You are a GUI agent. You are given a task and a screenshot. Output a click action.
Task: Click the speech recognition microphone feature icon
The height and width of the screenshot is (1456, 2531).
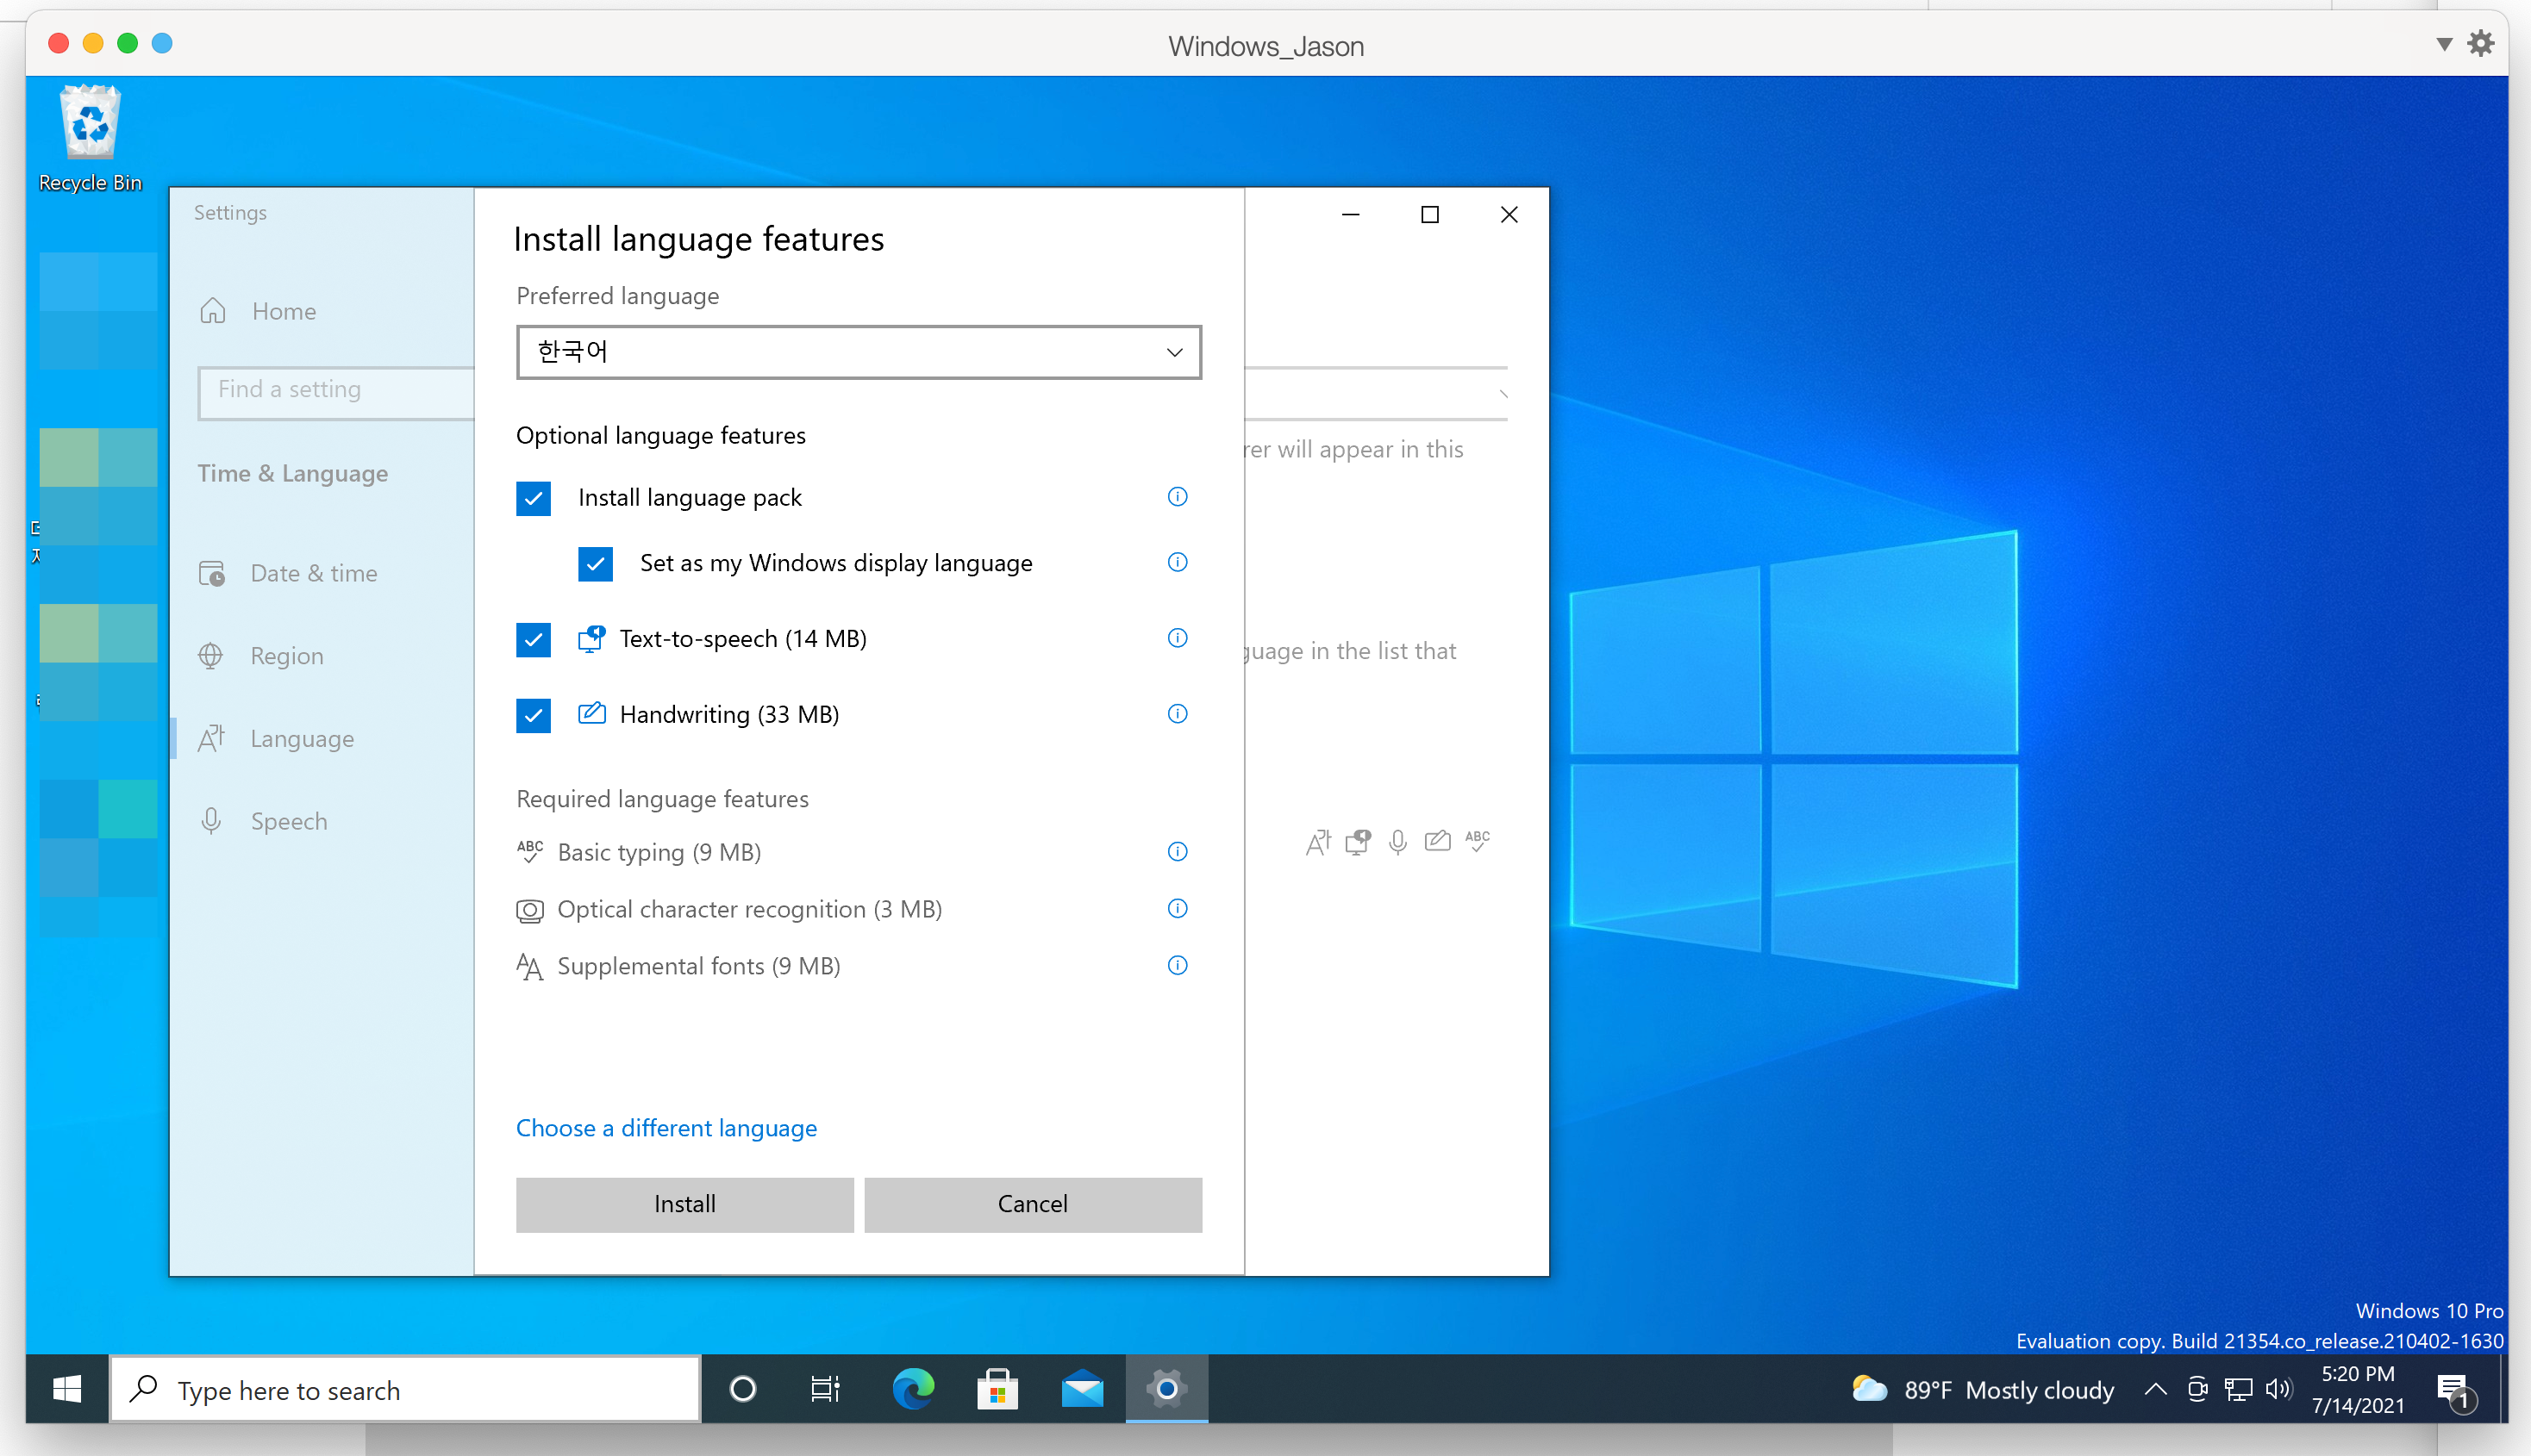tap(1398, 843)
